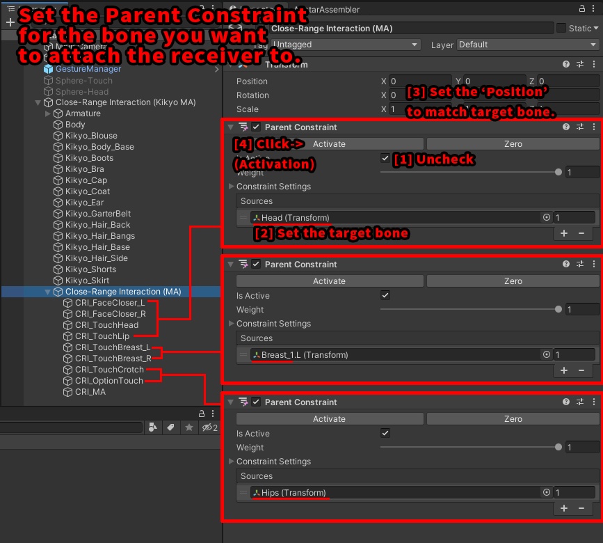Pick object for Hips (Transform) source

(546, 492)
